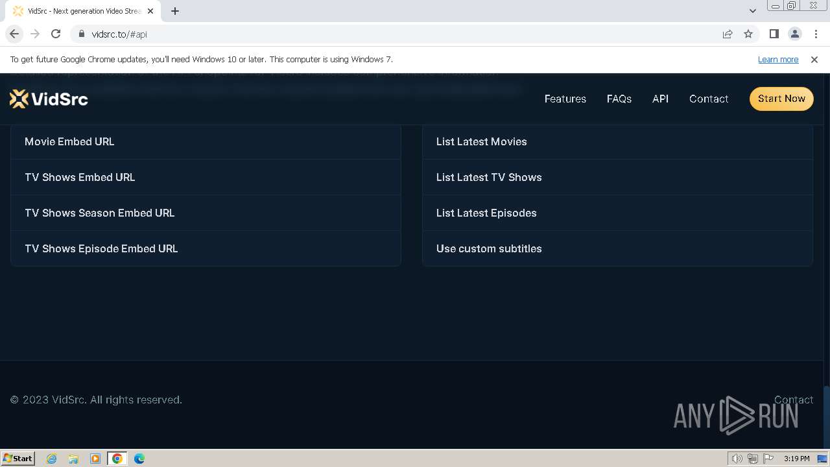Close the VidSrc tab

pyautogui.click(x=150, y=11)
